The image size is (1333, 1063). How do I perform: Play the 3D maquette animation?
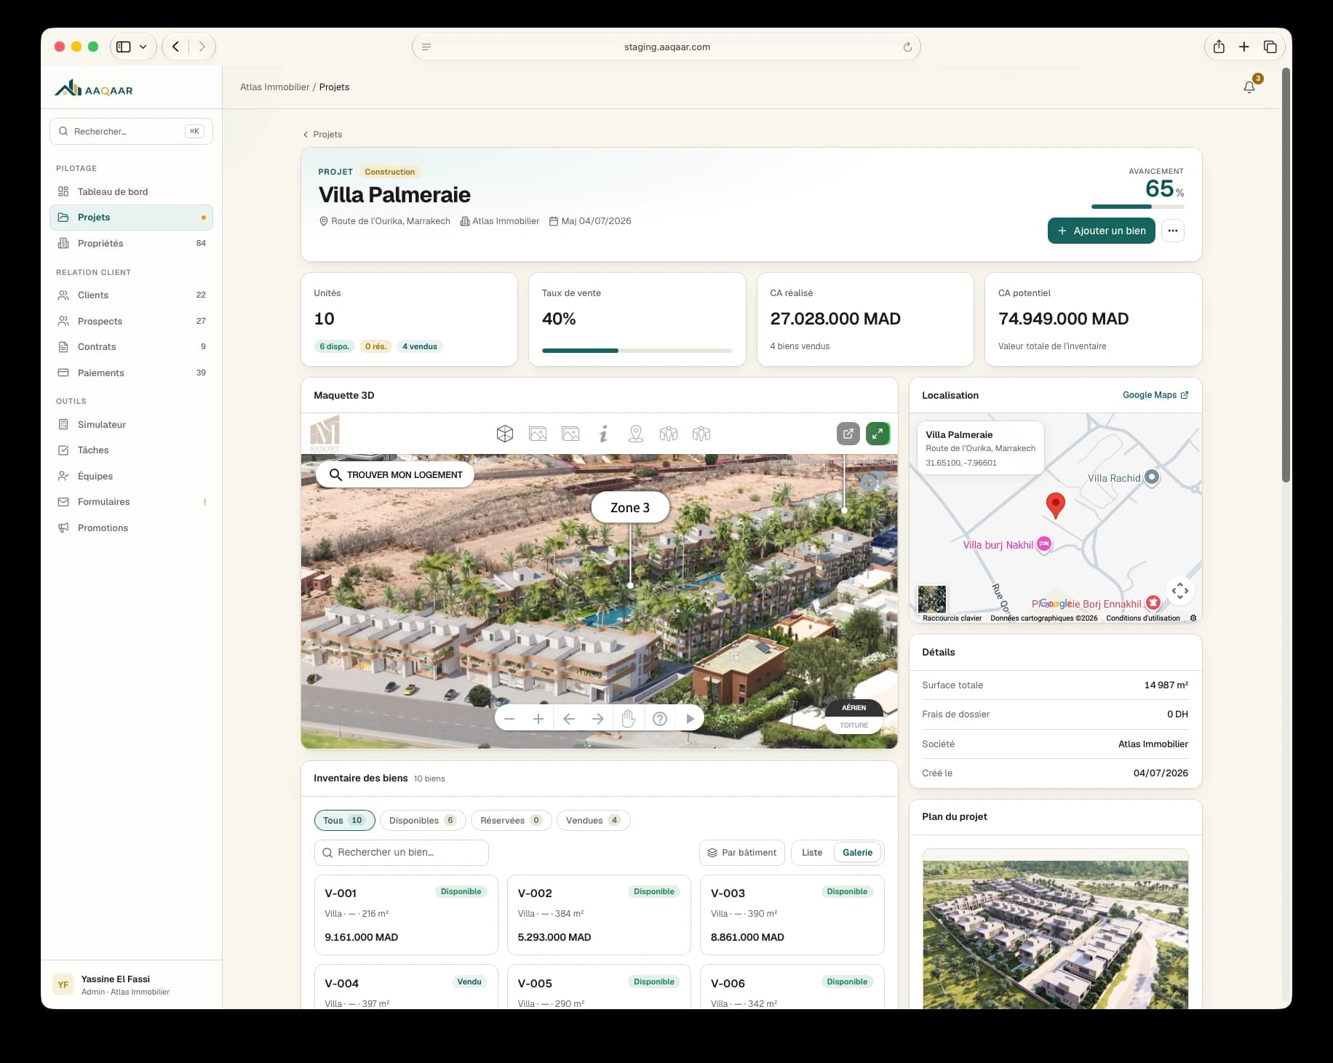690,719
